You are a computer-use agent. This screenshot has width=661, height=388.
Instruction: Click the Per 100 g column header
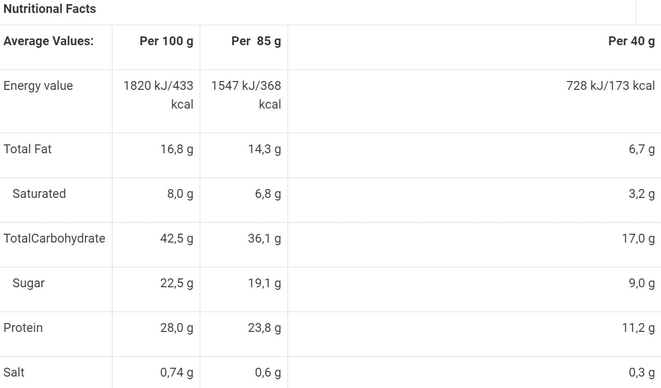(166, 42)
